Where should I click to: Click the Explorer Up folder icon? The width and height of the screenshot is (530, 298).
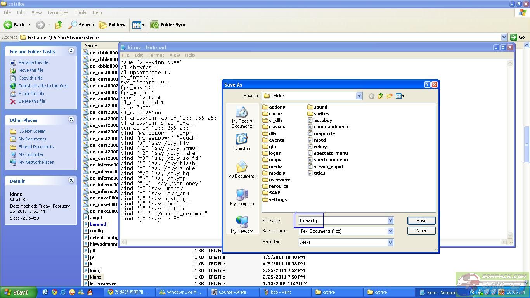(59, 25)
